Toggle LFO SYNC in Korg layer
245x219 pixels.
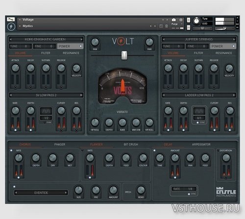click(45, 122)
